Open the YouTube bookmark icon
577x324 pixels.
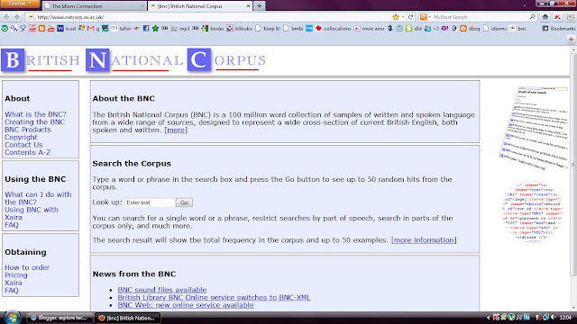point(50,28)
